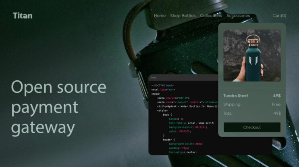Screen dimensions: 299x167
Task: Click the Shipping label in order summary
Action: tap(232, 104)
